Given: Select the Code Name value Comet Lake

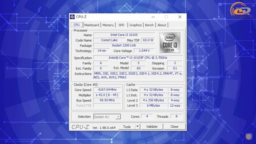Looking at the screenshot, I should pyautogui.click(x=109, y=40).
